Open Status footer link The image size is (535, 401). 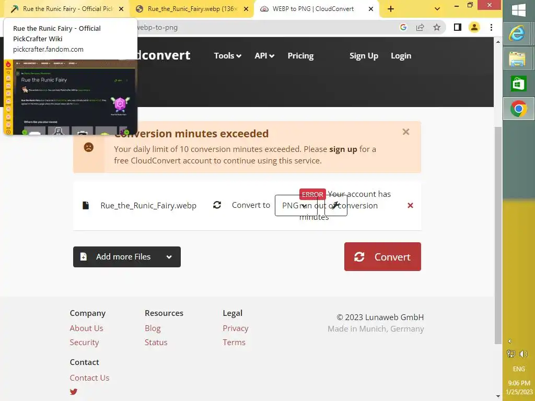[156, 343]
